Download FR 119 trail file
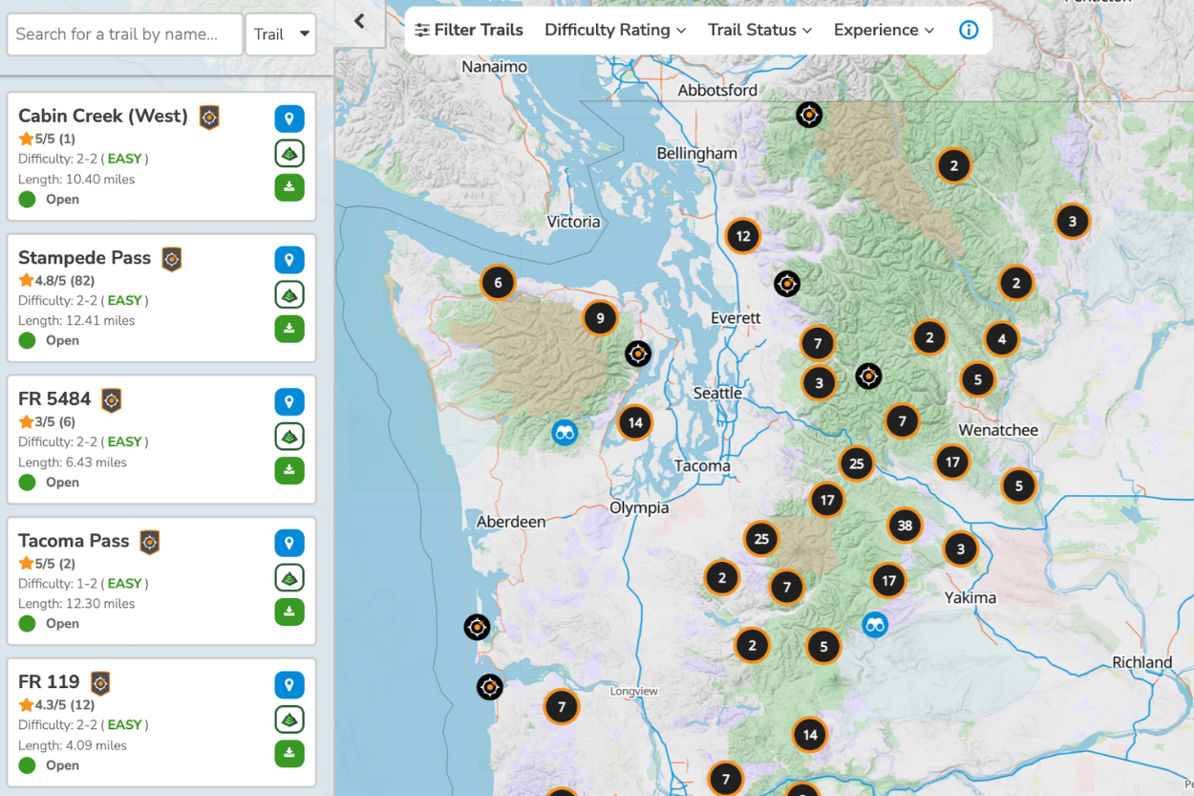Screen dimensions: 1194x796 pos(289,753)
